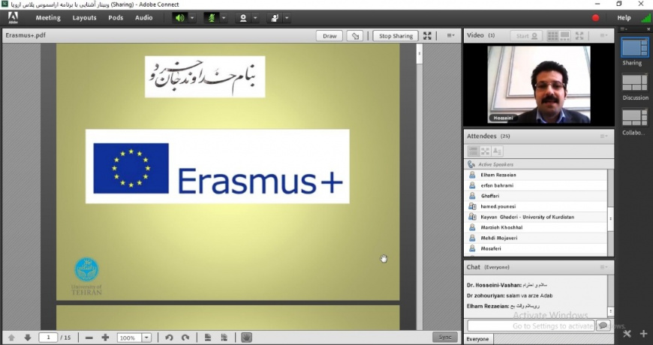Toggle the hand pan tool
Viewport: 653px width, 345px height.
pyautogui.click(x=246, y=337)
